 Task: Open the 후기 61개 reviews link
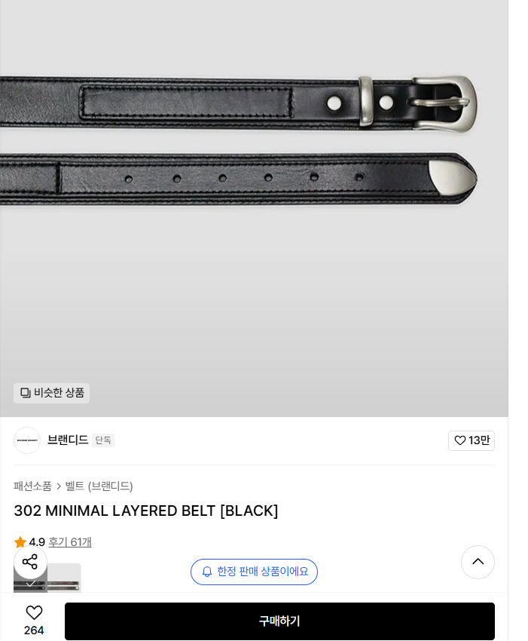(70, 542)
